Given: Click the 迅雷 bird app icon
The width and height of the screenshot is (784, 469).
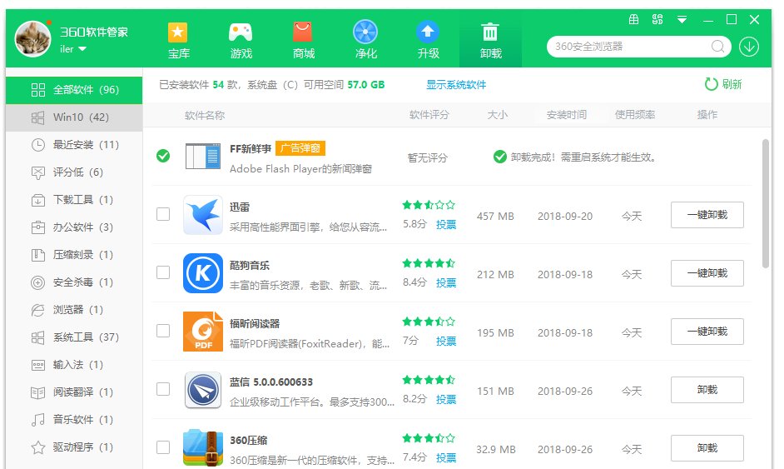Looking at the screenshot, I should (203, 215).
